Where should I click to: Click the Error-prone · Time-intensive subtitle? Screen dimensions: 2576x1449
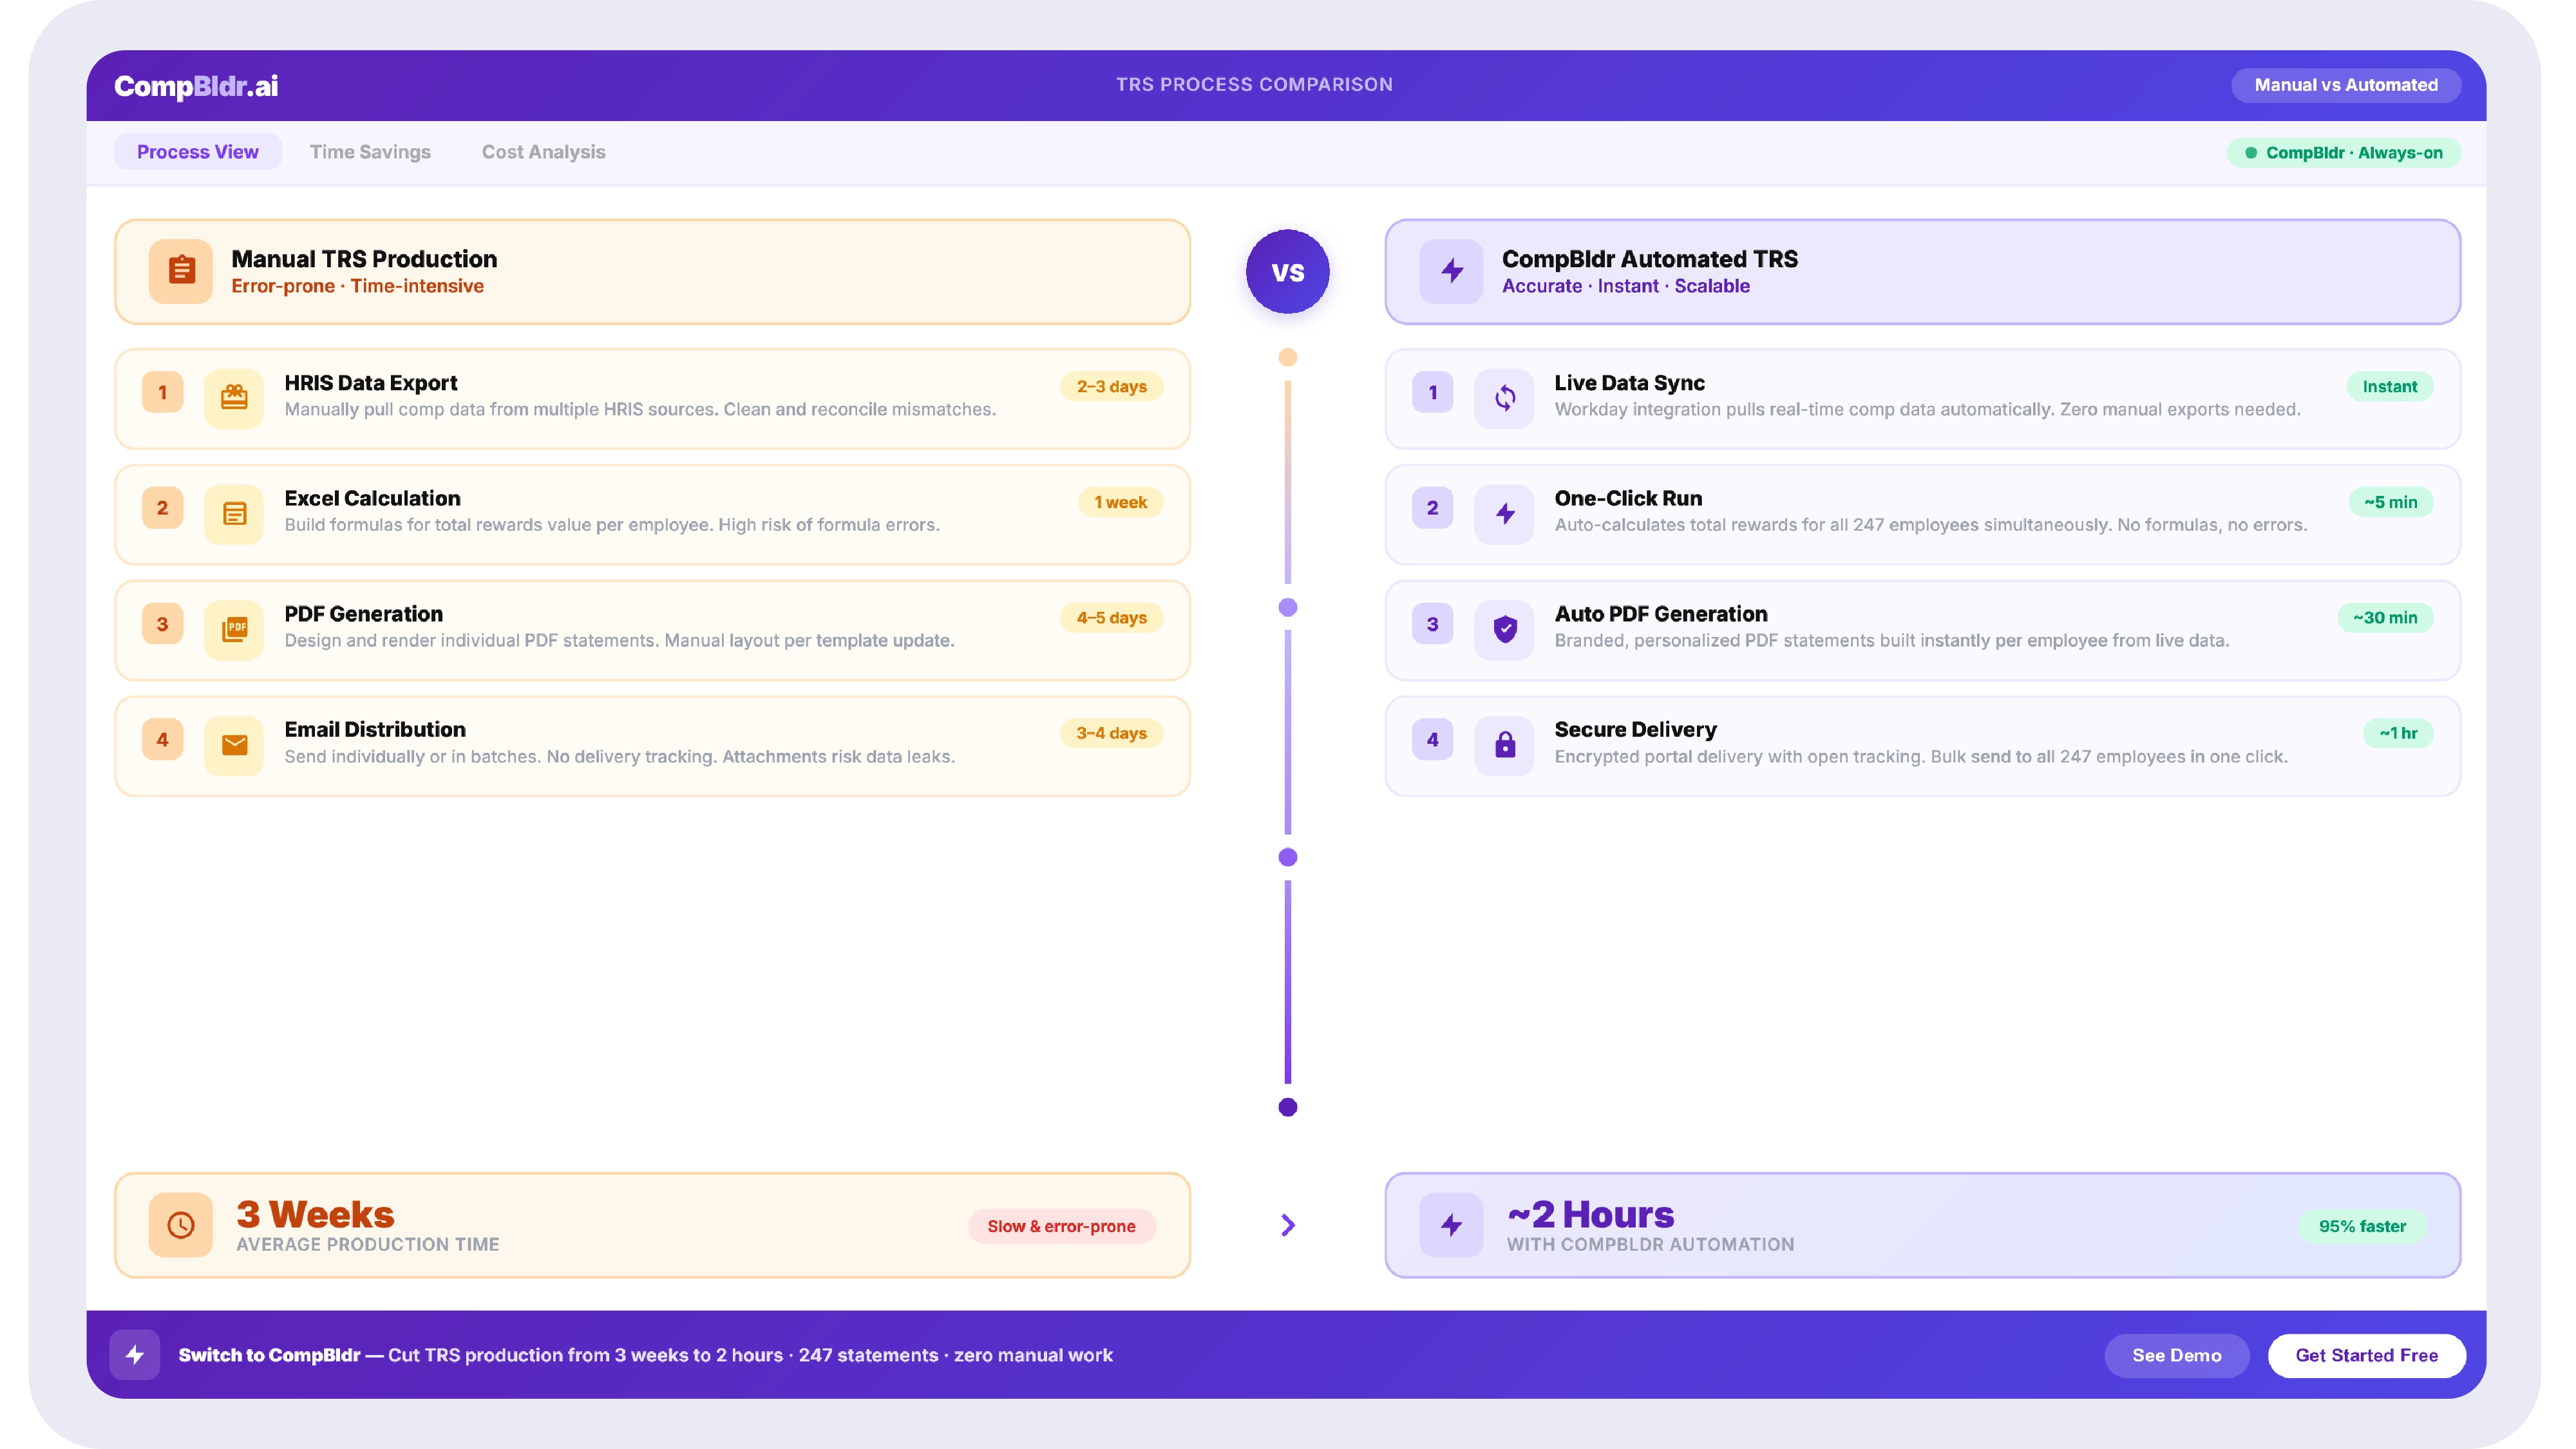point(357,286)
